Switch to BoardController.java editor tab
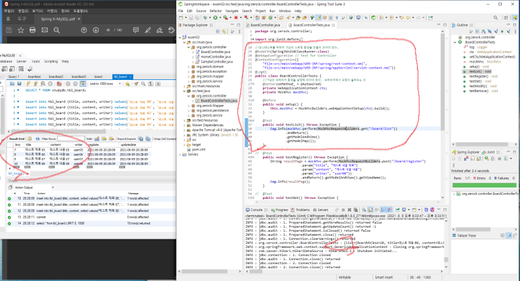 tap(265, 25)
